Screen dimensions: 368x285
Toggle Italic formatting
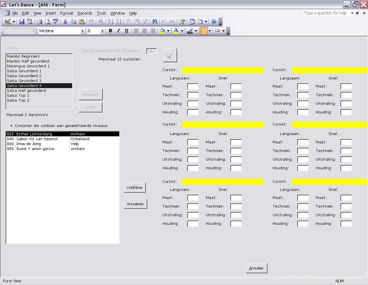[x=118, y=31]
